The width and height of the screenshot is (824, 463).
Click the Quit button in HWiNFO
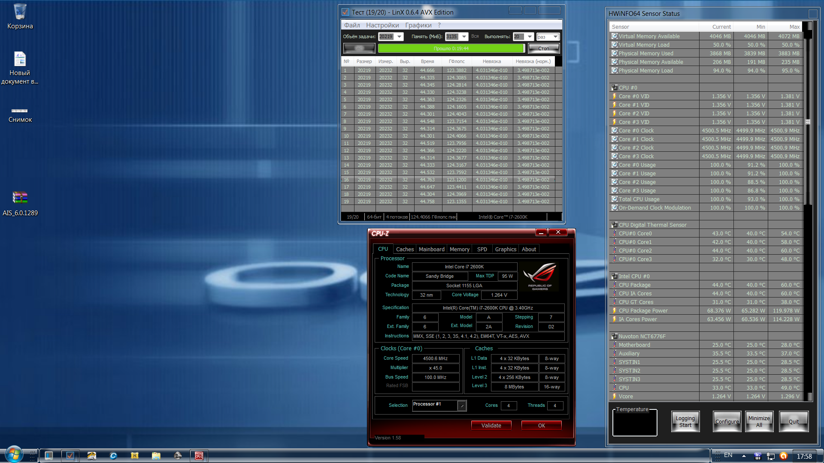[794, 421]
